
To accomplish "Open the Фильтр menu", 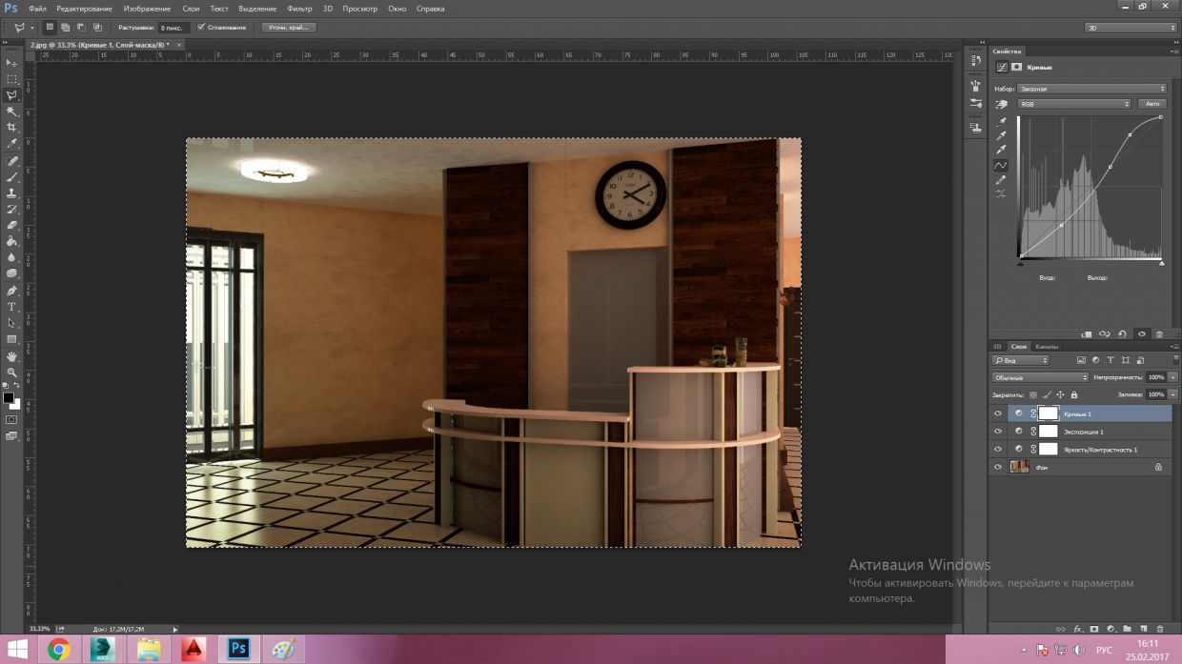I will (x=299, y=8).
